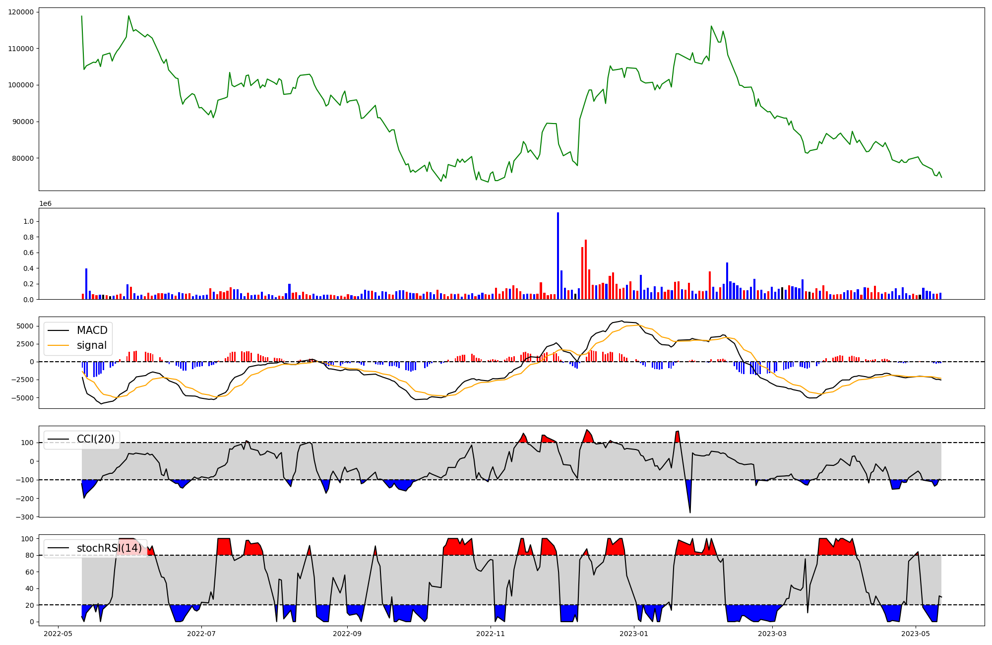This screenshot has height=645, width=992.
Task: Click the 120000 price axis tick
Action: pyautogui.click(x=21, y=12)
